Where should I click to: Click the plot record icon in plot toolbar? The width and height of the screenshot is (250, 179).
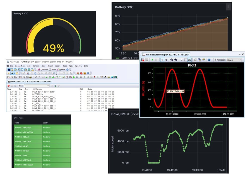click(x=143, y=60)
